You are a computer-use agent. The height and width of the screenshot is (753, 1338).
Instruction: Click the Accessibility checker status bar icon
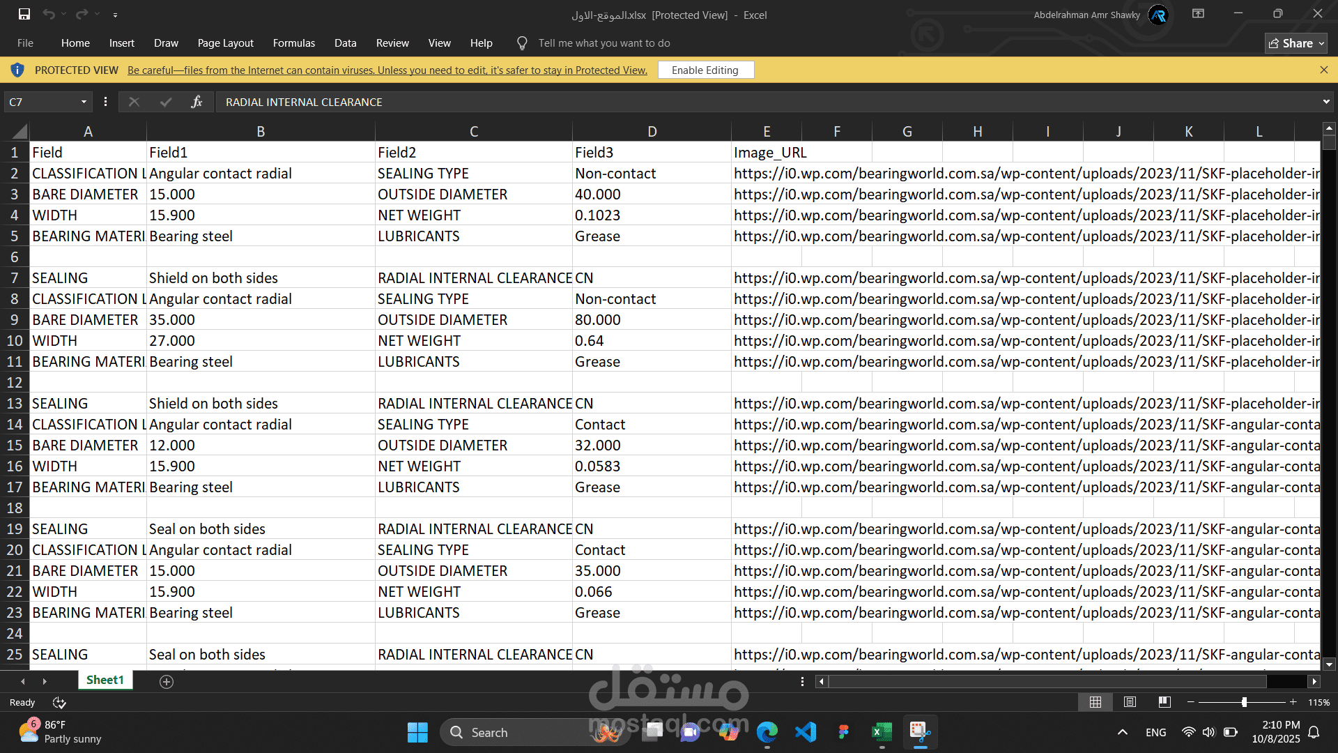[x=59, y=703]
